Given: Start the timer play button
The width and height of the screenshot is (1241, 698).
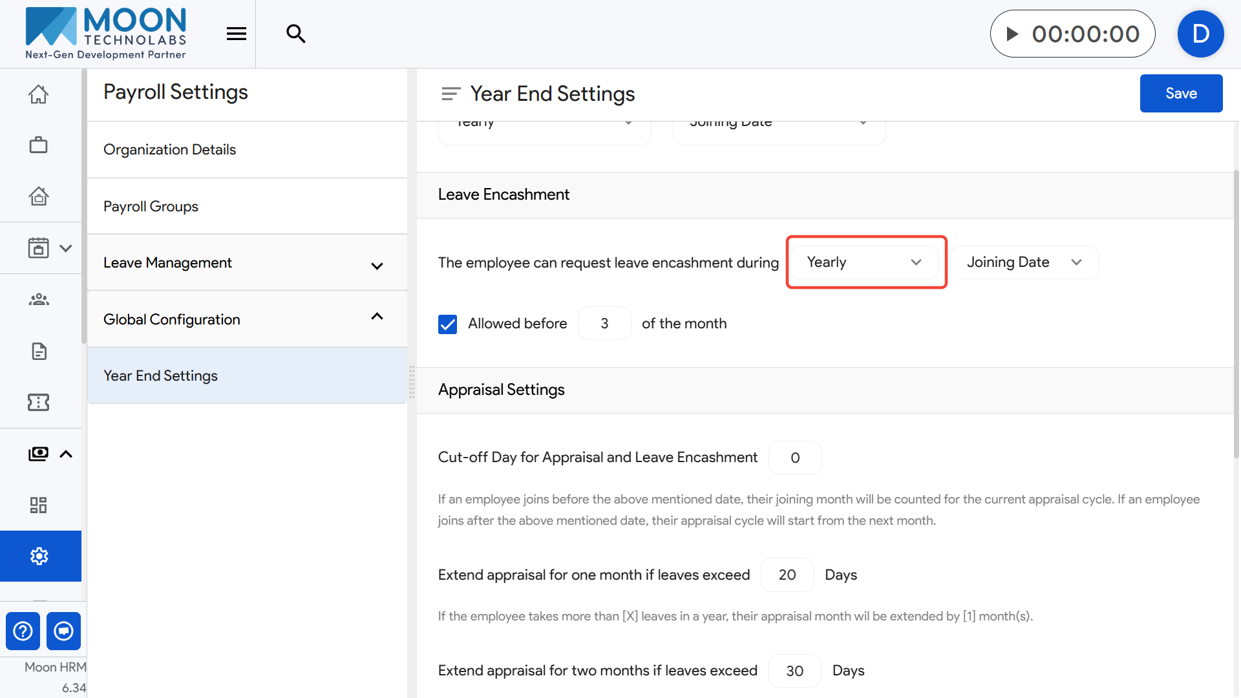Looking at the screenshot, I should coord(1013,34).
